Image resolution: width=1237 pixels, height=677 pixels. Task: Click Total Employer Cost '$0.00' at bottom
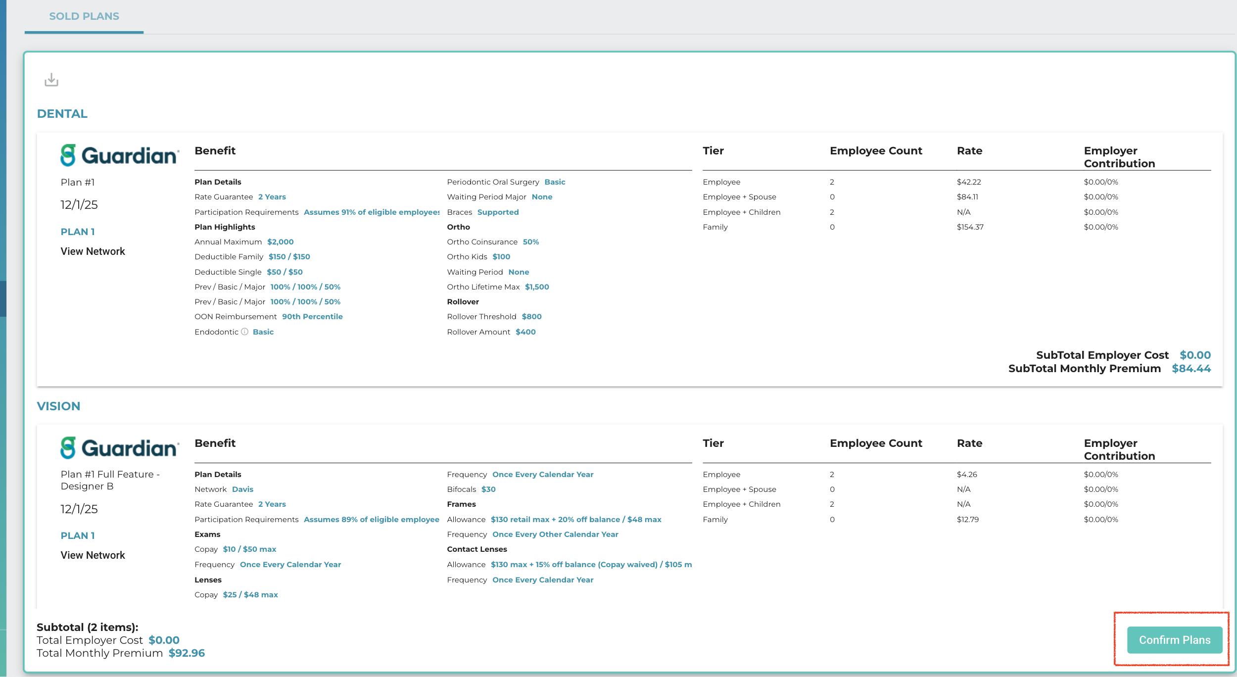pyautogui.click(x=164, y=640)
